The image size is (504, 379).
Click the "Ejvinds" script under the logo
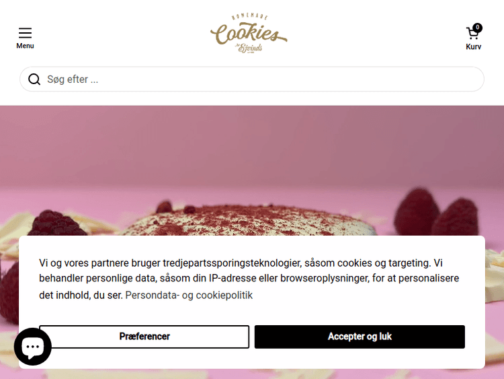tap(250, 48)
